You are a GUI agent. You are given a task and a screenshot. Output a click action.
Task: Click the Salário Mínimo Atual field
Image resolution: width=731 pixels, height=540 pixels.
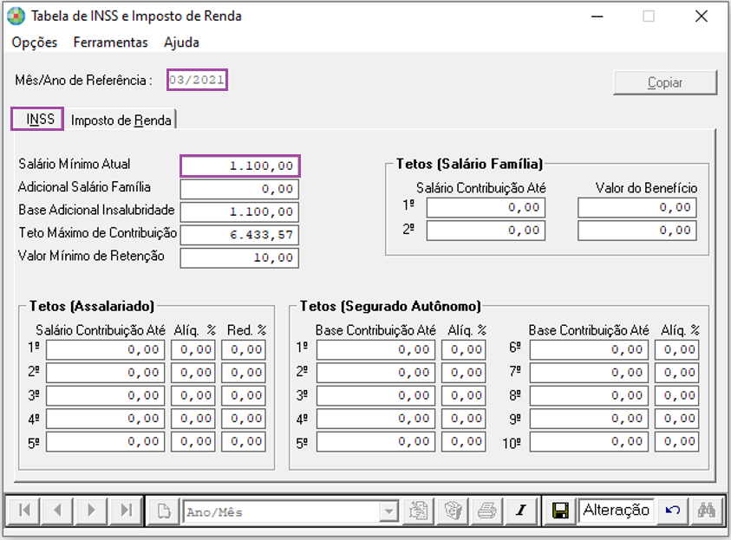coord(240,165)
